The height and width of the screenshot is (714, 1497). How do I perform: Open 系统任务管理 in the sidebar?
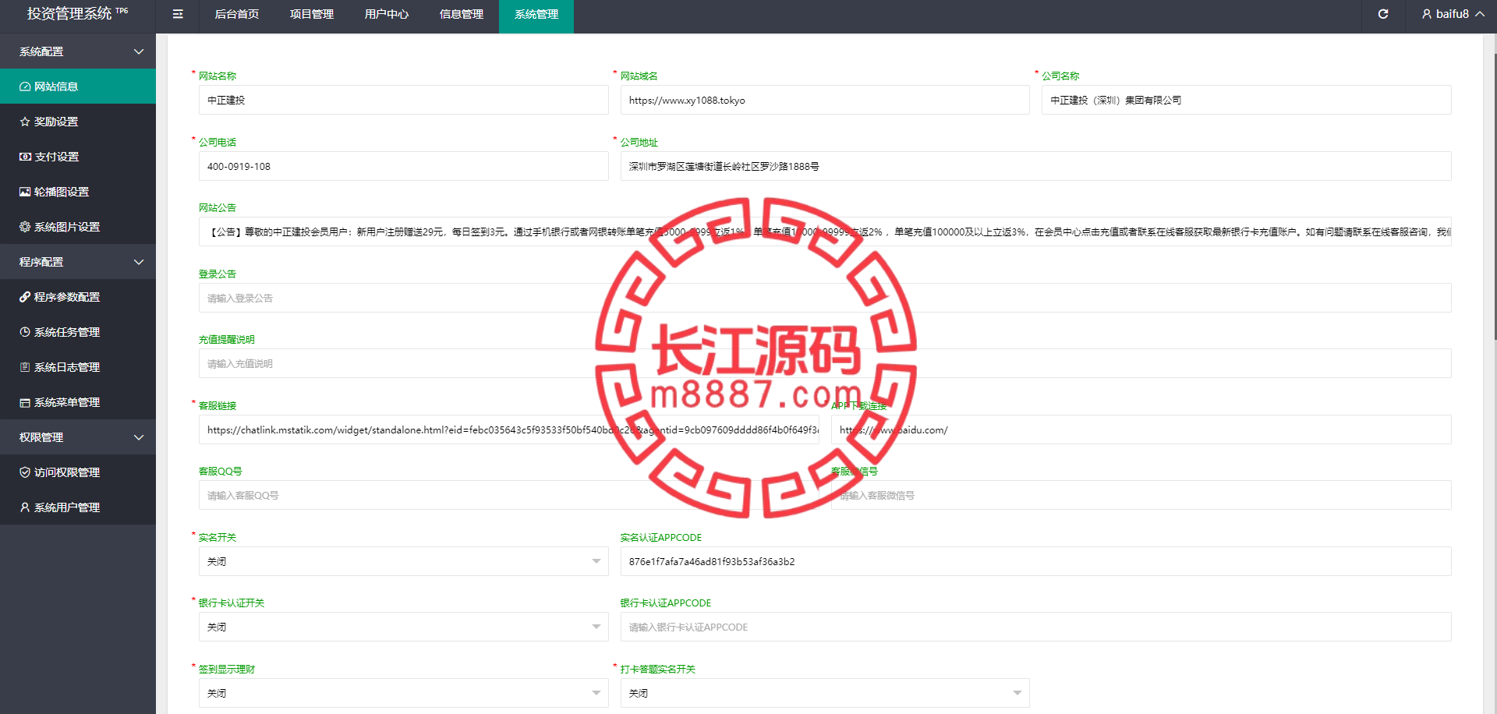(78, 332)
